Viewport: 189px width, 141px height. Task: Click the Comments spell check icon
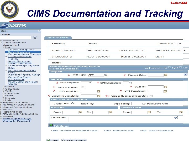point(176,118)
